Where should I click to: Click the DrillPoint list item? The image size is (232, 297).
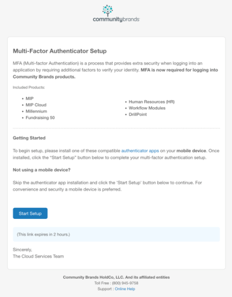pyautogui.click(x=138, y=114)
